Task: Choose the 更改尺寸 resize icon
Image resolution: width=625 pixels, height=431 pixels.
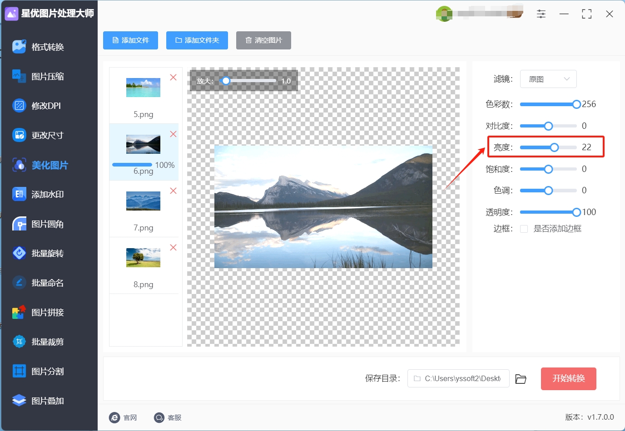Action: tap(19, 135)
